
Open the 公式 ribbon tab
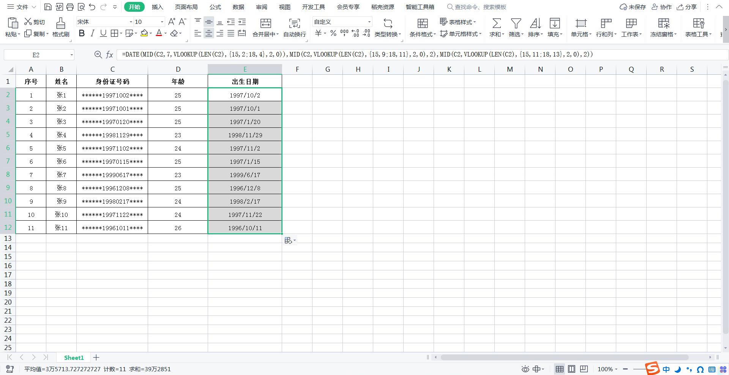coord(215,7)
